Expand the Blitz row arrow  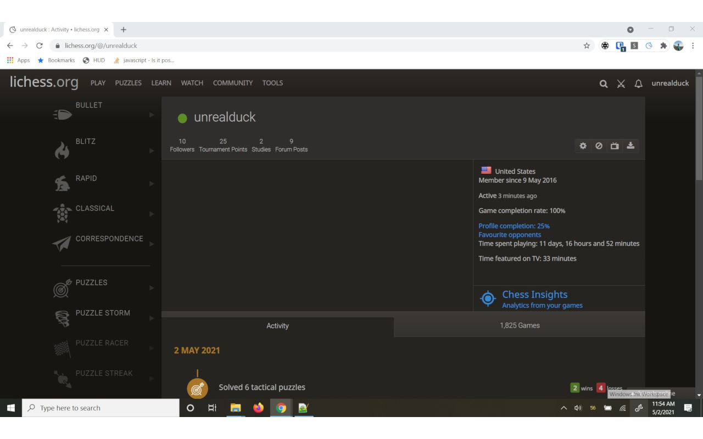pyautogui.click(x=152, y=150)
